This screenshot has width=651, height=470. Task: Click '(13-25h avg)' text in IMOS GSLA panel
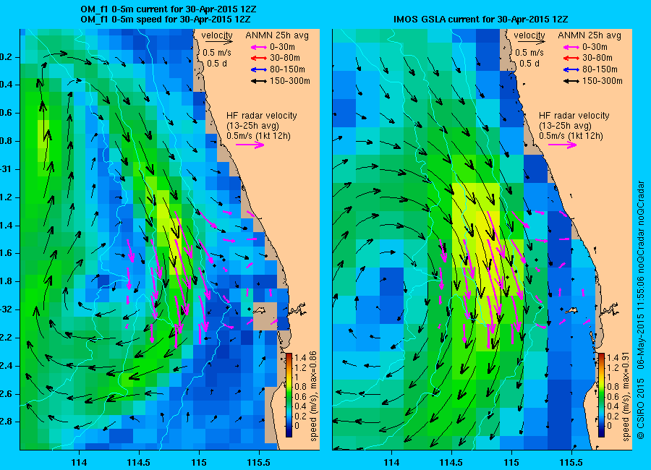(565, 126)
